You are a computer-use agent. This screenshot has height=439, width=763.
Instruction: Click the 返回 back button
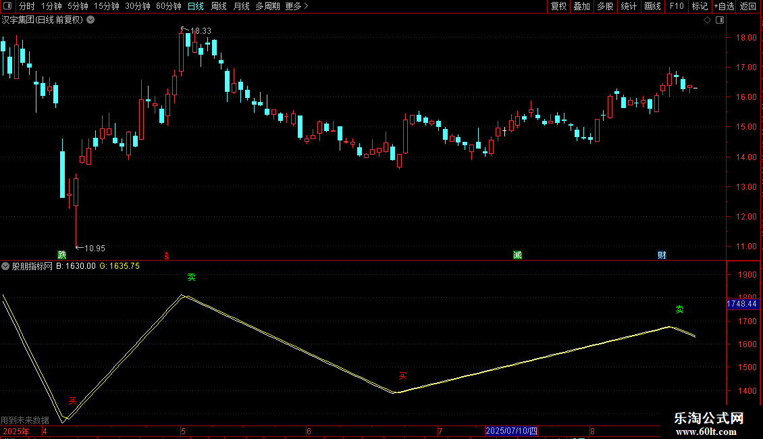[x=748, y=6]
